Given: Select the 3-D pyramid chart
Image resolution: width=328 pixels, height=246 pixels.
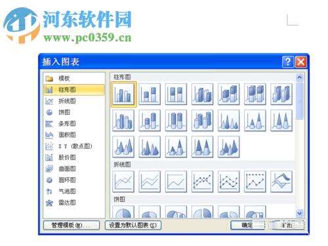Looking at the screenshot, I should click(229, 147).
